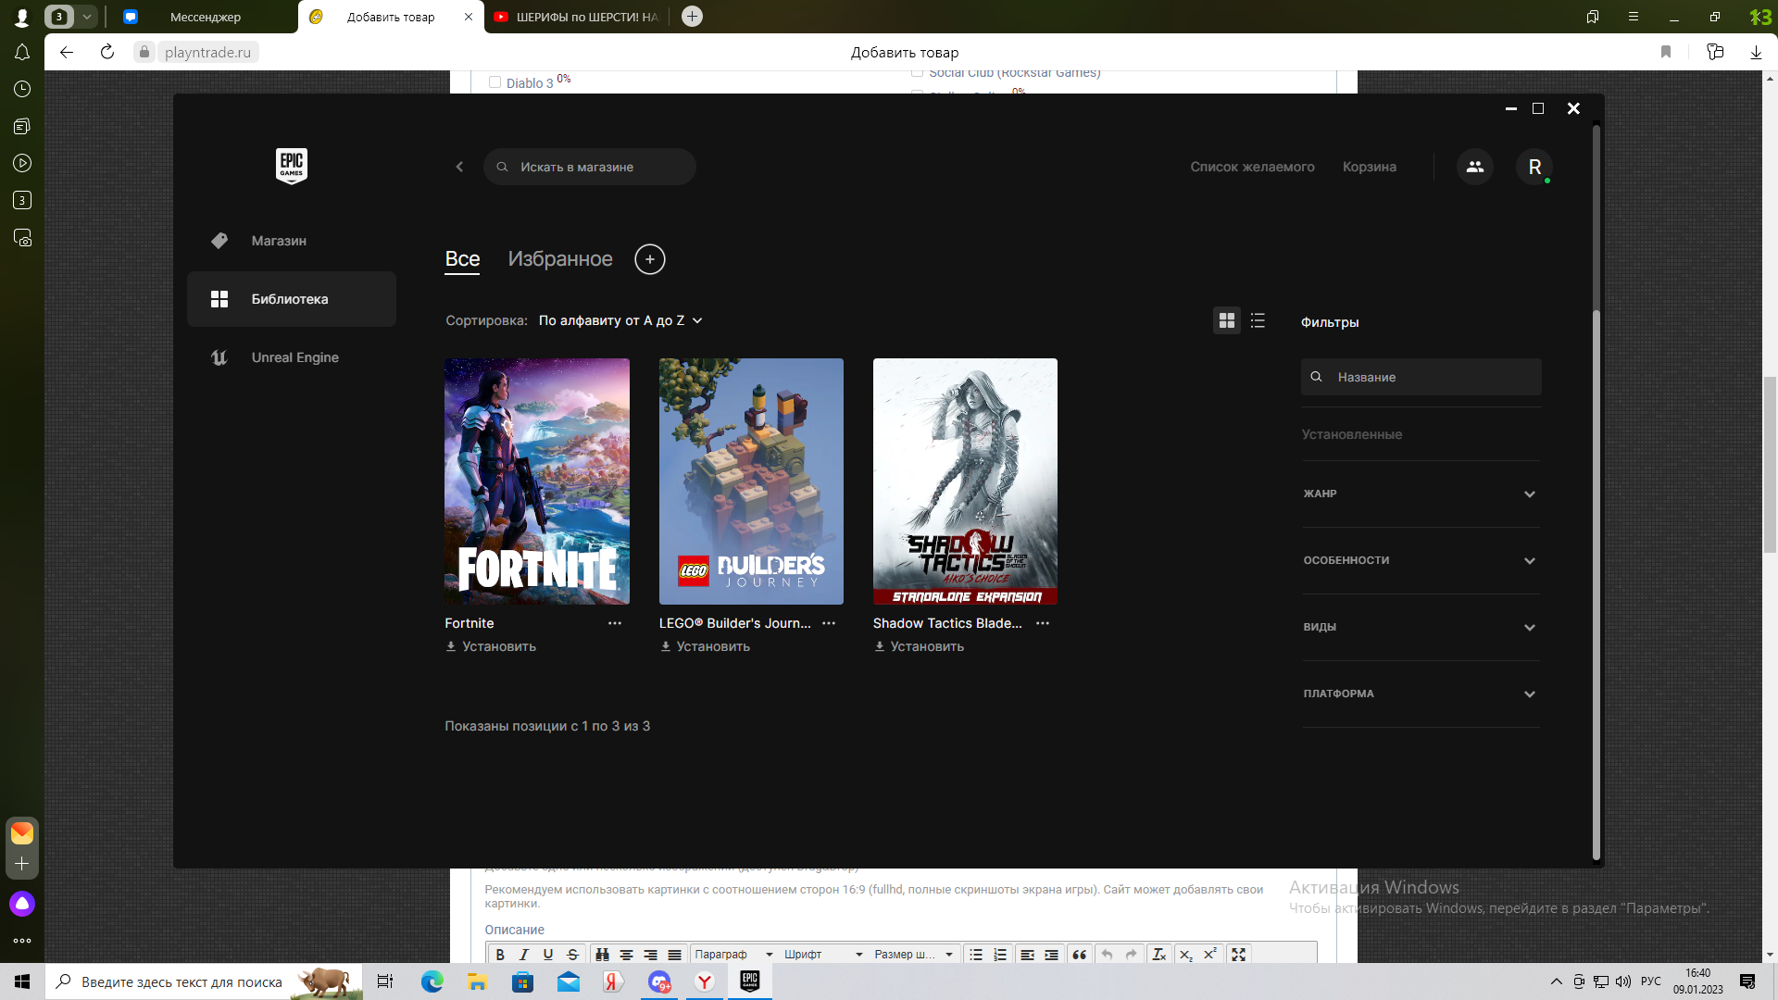Expand the ВИДЫ filter
Screen dimensions: 1778x1000
[1421, 627]
